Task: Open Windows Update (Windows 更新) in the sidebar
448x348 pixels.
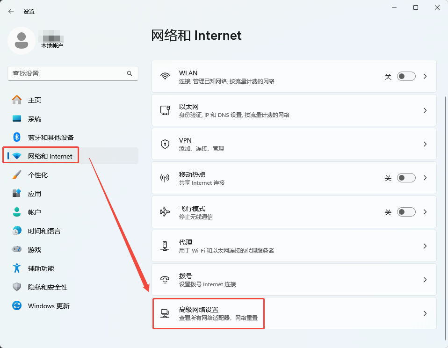Action: [73, 306]
